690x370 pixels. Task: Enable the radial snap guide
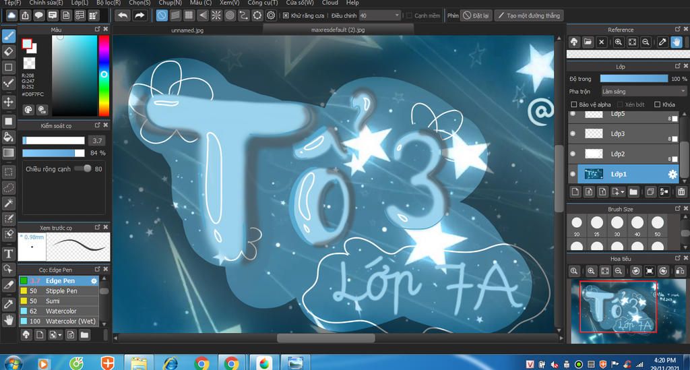(216, 16)
